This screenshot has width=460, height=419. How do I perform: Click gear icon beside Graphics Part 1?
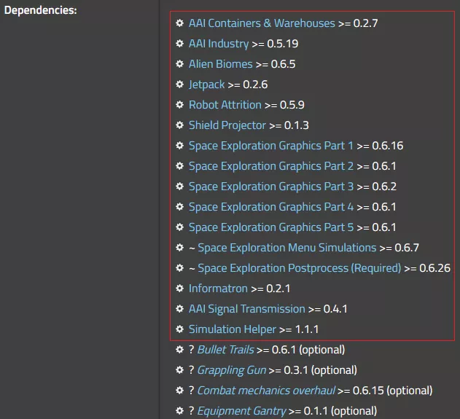coord(179,146)
